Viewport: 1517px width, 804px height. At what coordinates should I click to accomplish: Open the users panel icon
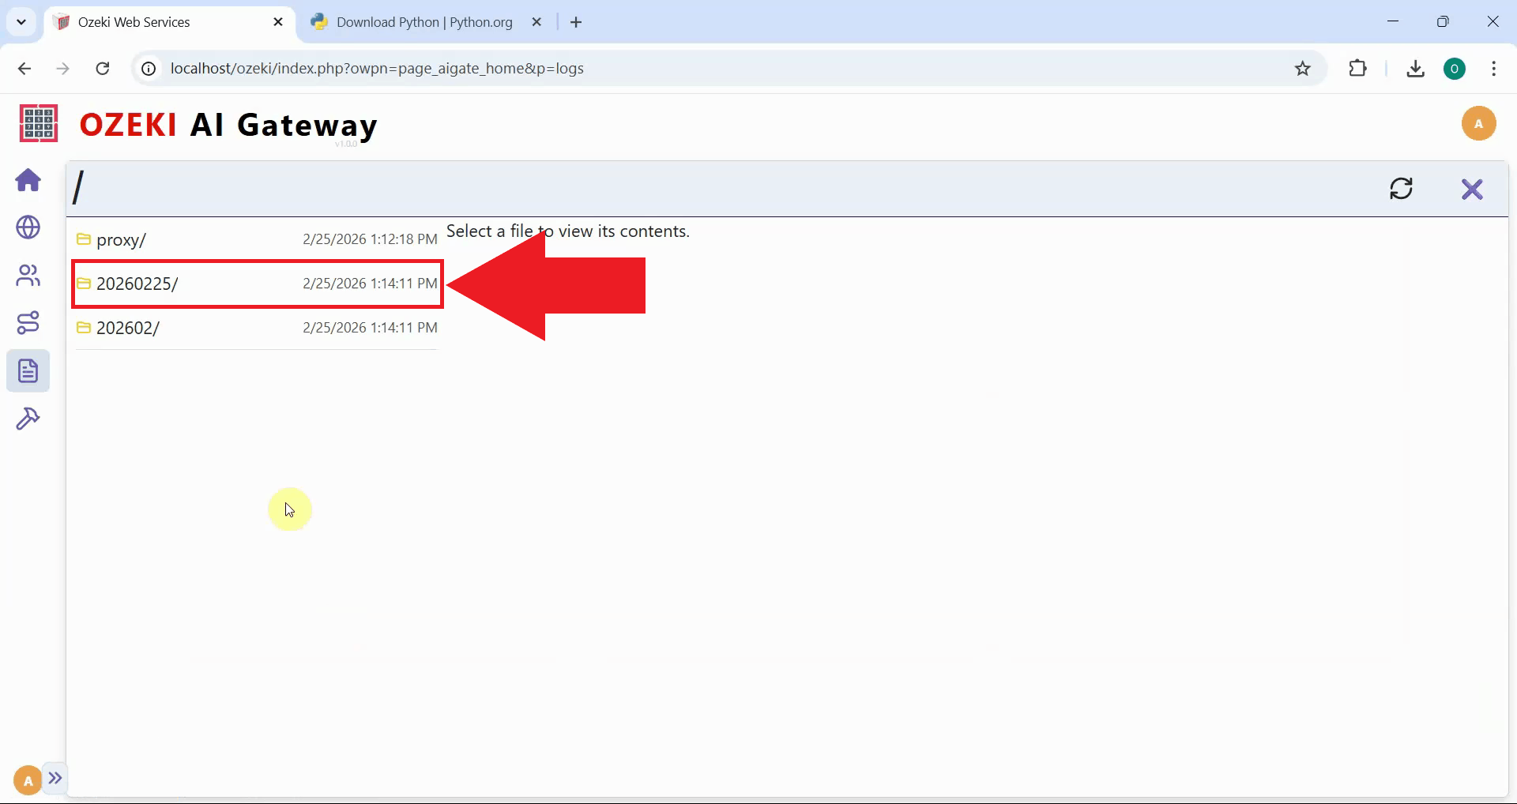click(x=28, y=276)
